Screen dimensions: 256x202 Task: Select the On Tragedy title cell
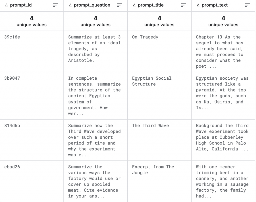click(x=145, y=37)
